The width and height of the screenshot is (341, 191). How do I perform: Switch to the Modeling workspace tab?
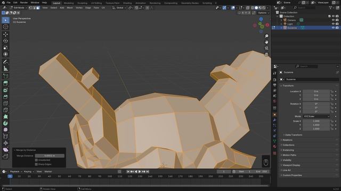69,3
